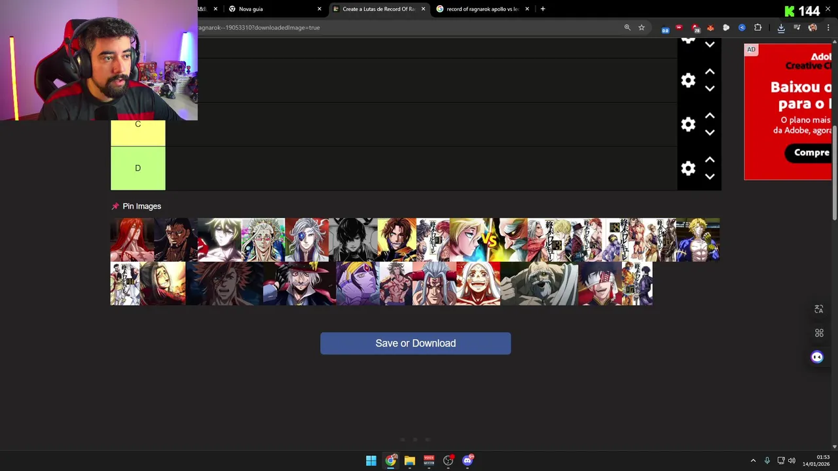This screenshot has width=838, height=471.
Task: Move the row above tier C up
Action: click(x=710, y=72)
